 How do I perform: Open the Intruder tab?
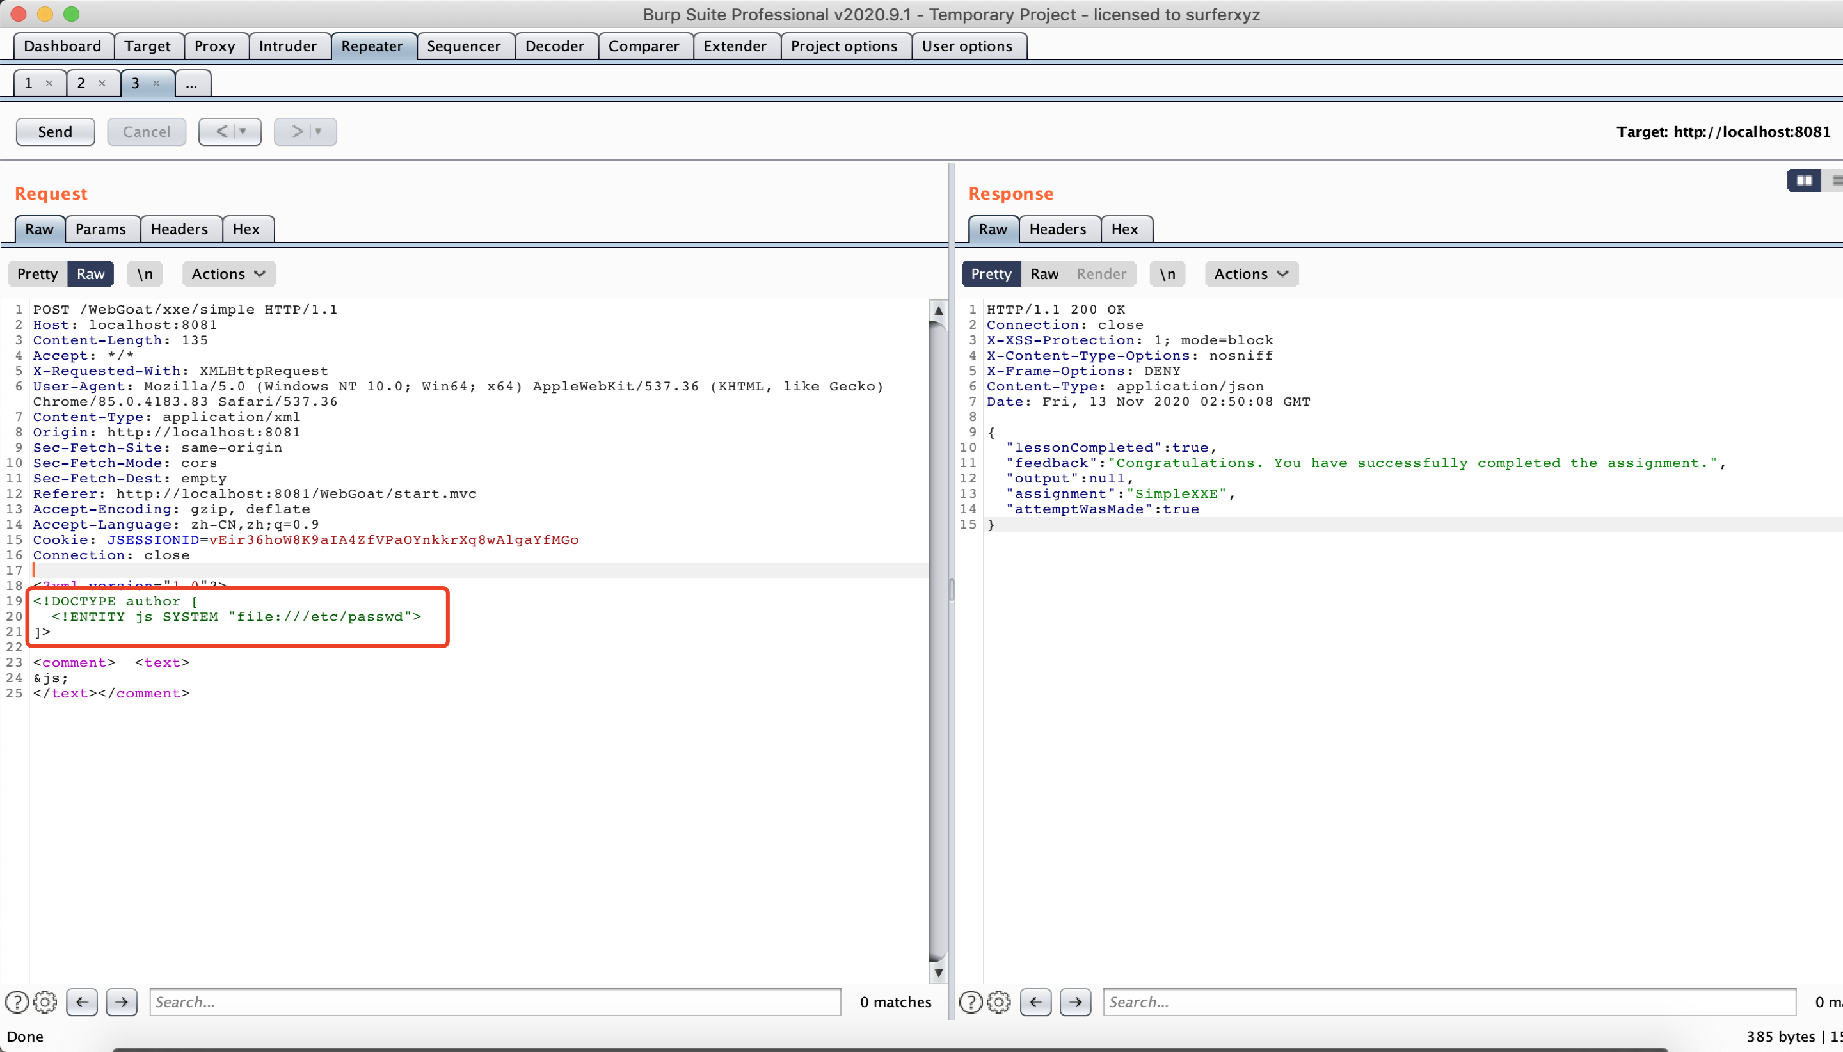(x=287, y=46)
